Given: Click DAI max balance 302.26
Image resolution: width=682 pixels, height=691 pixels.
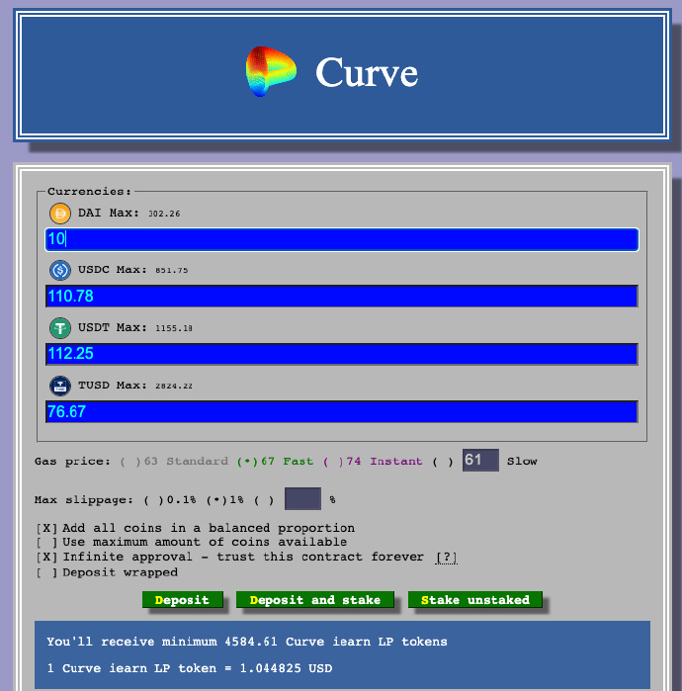Looking at the screenshot, I should coord(164,214).
